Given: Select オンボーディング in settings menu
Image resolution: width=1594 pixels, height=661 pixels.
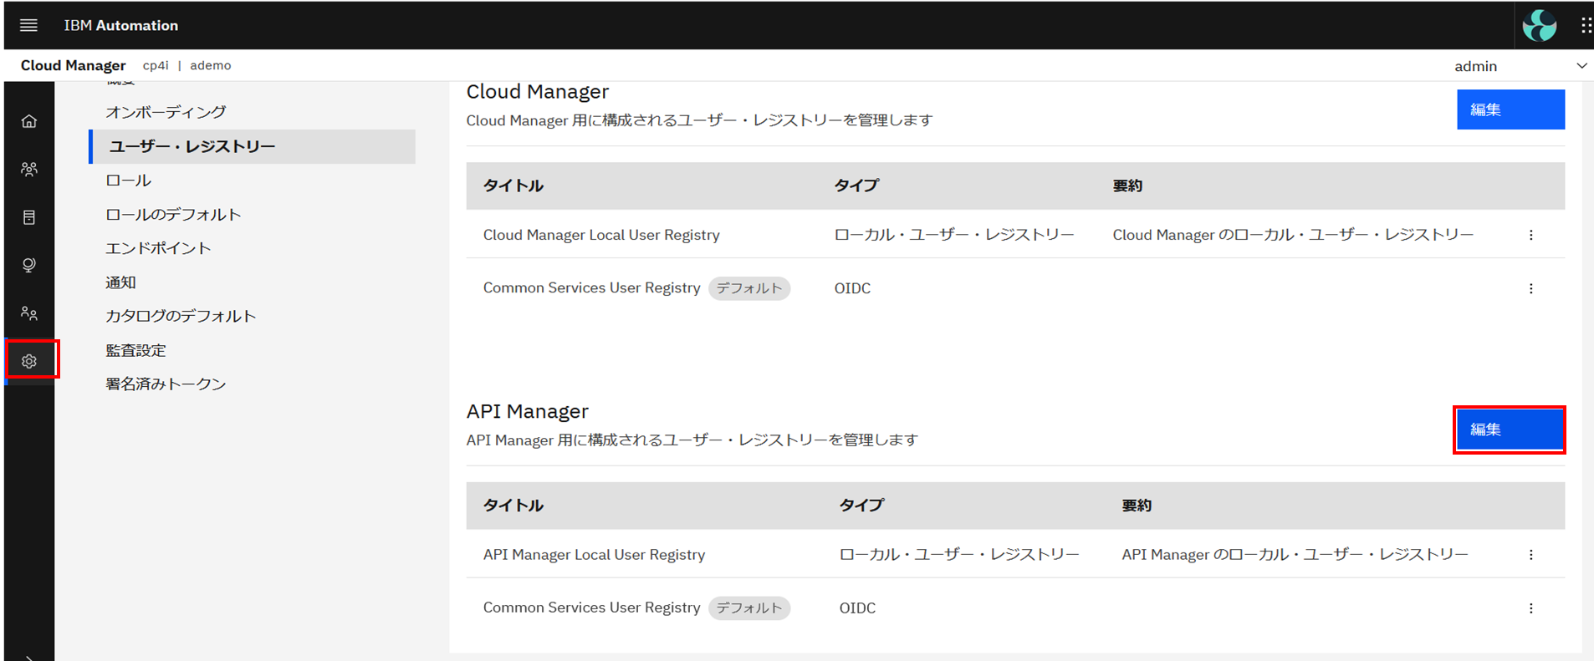Looking at the screenshot, I should coord(166,112).
